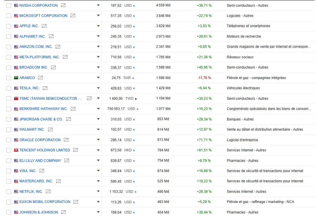Click the Saudi flag icon on the ARAMCO row
The width and height of the screenshot is (316, 217).
click(16, 78)
